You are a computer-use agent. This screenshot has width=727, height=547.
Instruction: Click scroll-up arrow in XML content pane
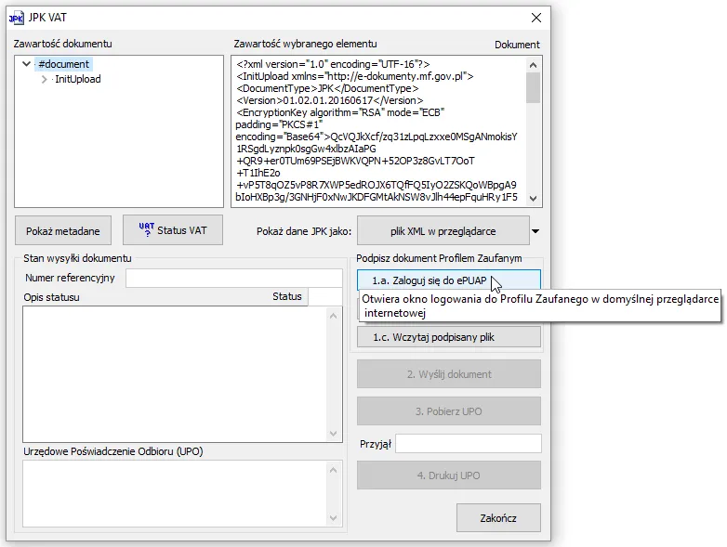coord(534,65)
